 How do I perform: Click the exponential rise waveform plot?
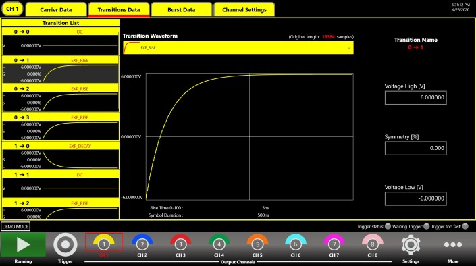pos(250,136)
